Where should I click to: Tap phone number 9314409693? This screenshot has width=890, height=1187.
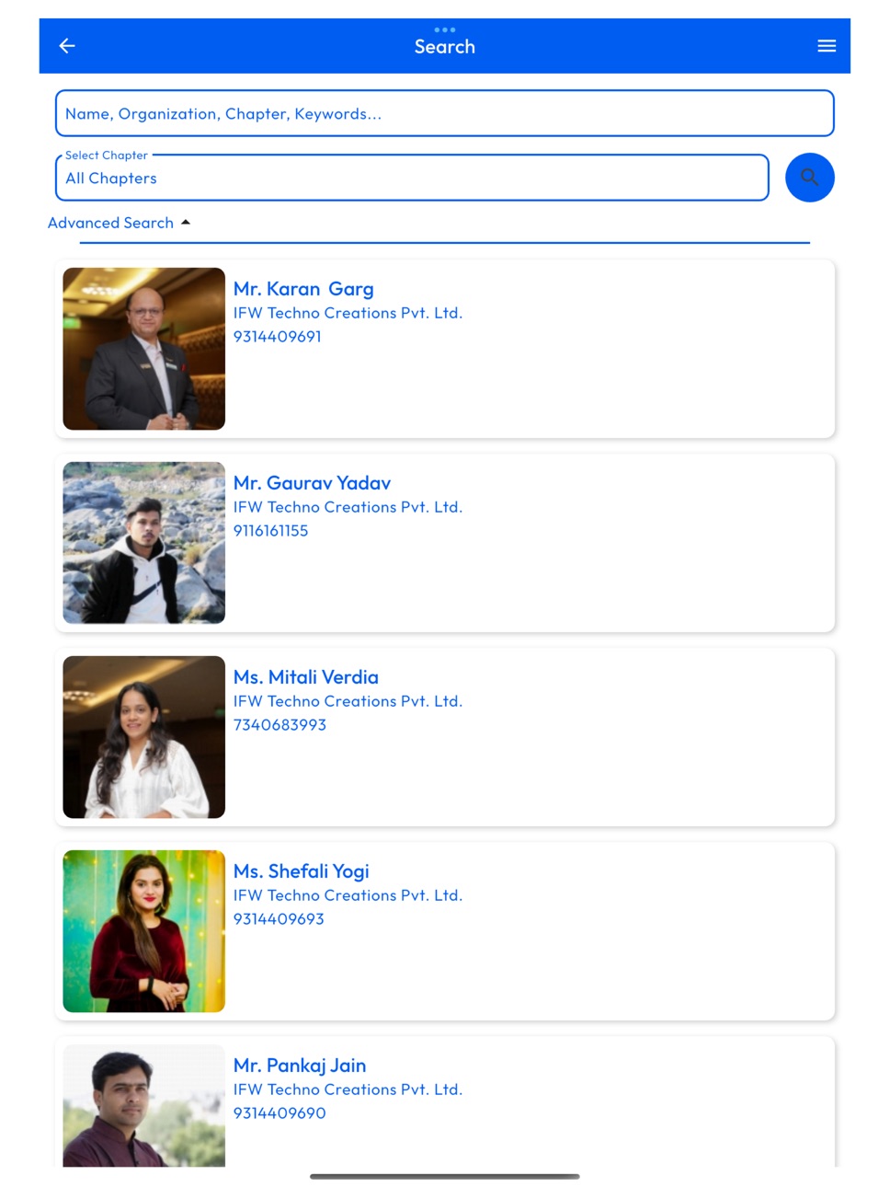(279, 919)
